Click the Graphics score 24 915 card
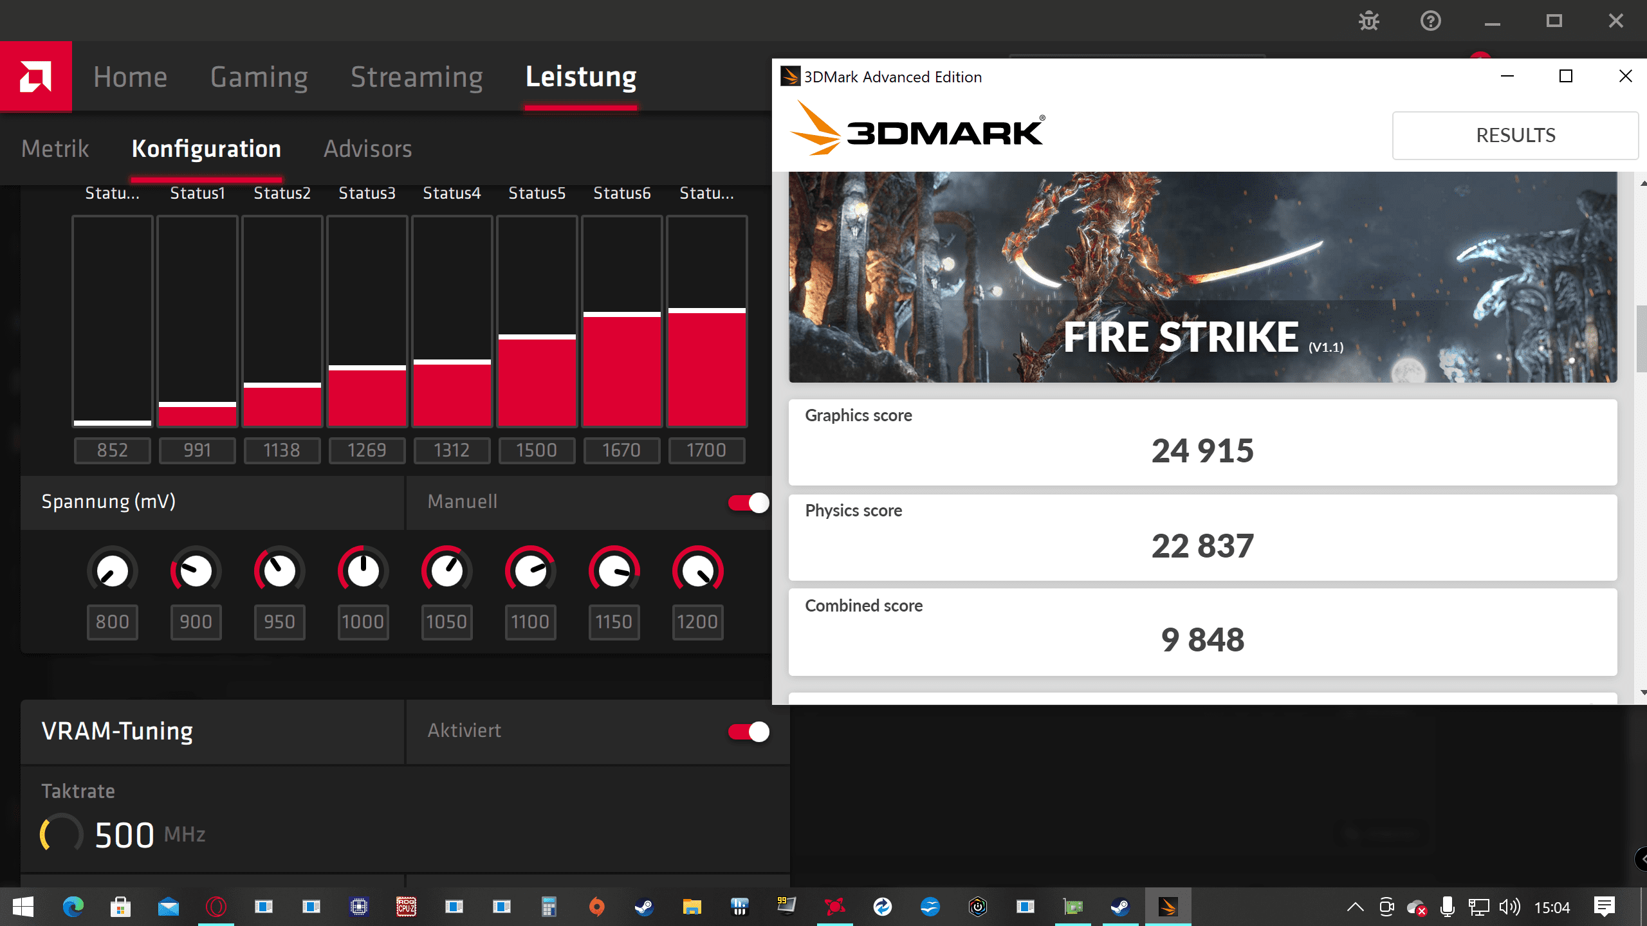The width and height of the screenshot is (1647, 926). (1202, 442)
